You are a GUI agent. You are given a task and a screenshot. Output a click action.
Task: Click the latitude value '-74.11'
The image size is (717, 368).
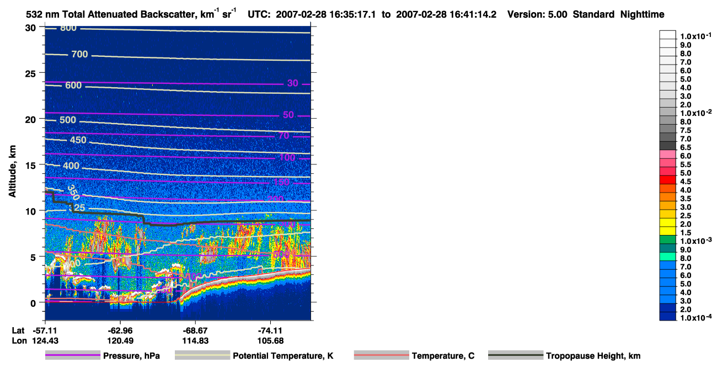[270, 331]
